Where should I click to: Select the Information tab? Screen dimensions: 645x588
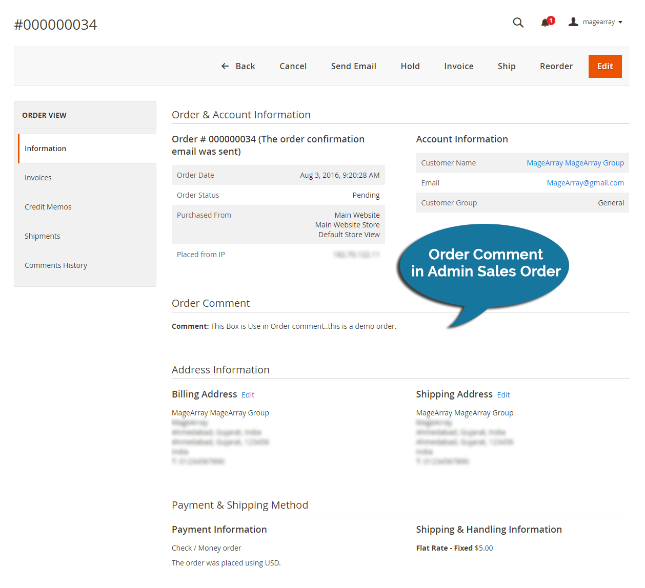(x=45, y=148)
